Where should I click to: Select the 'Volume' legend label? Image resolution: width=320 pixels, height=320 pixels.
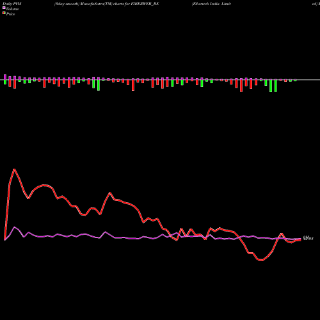click(12, 9)
